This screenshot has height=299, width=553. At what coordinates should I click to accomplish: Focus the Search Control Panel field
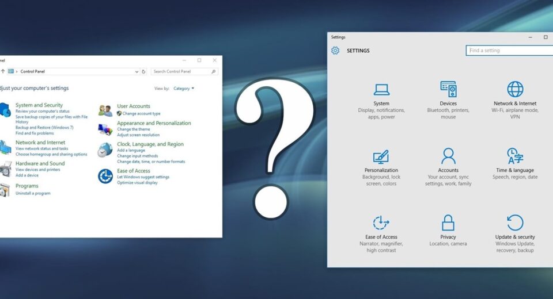[x=184, y=71]
